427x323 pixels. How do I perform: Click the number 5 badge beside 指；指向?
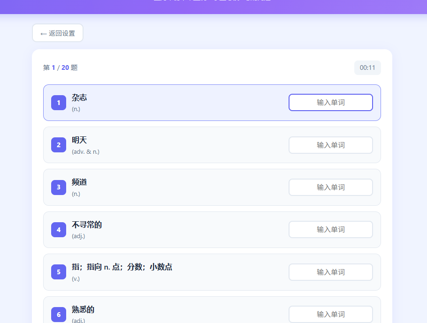[59, 272]
